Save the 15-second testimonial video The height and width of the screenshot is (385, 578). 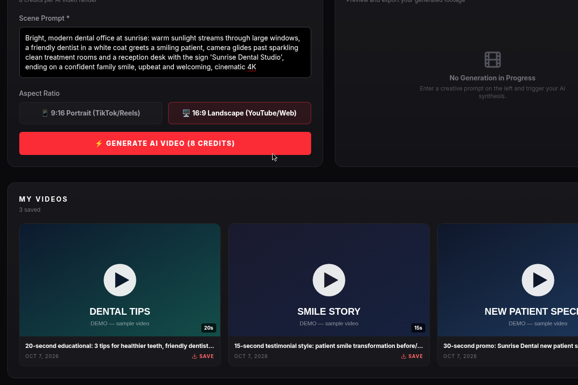coord(412,356)
